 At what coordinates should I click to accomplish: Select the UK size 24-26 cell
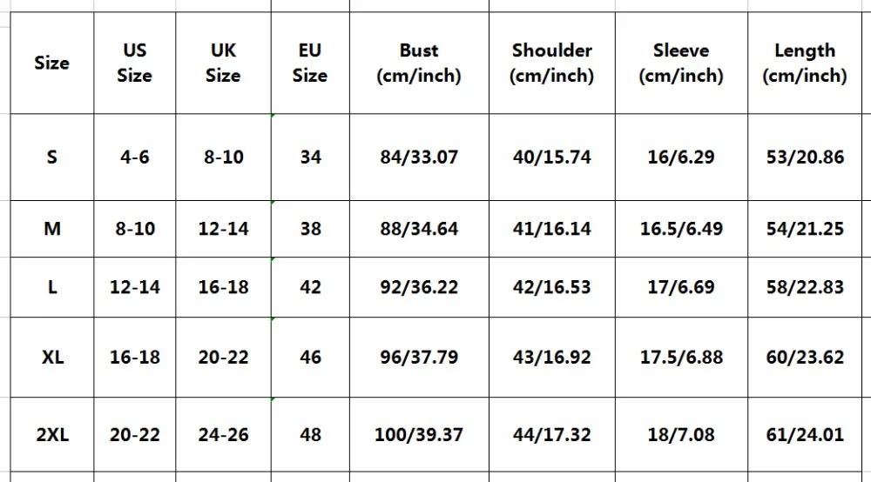click(x=223, y=435)
